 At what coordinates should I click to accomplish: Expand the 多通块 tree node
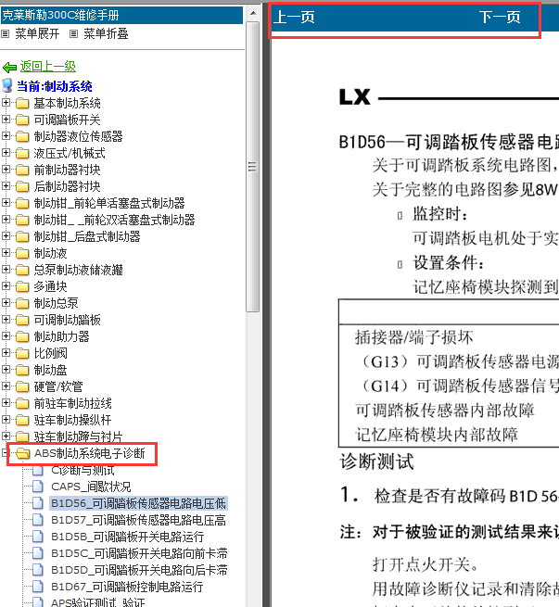click(x=6, y=285)
